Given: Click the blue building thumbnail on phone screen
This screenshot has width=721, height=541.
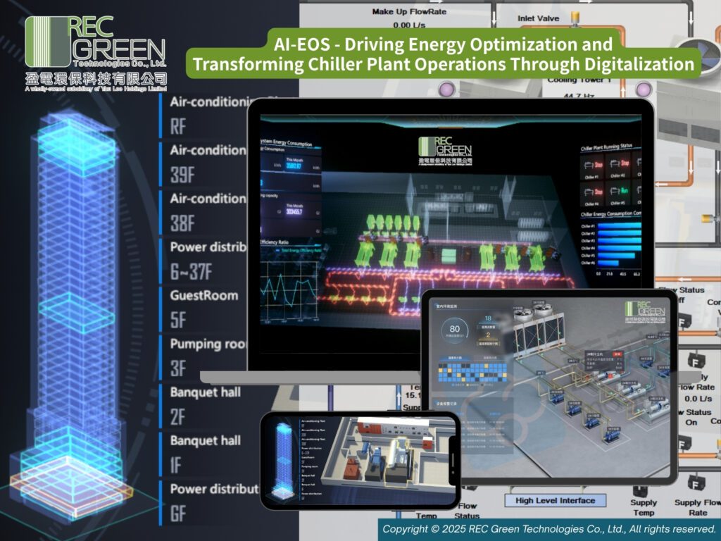Looking at the screenshot, I should point(283,462).
